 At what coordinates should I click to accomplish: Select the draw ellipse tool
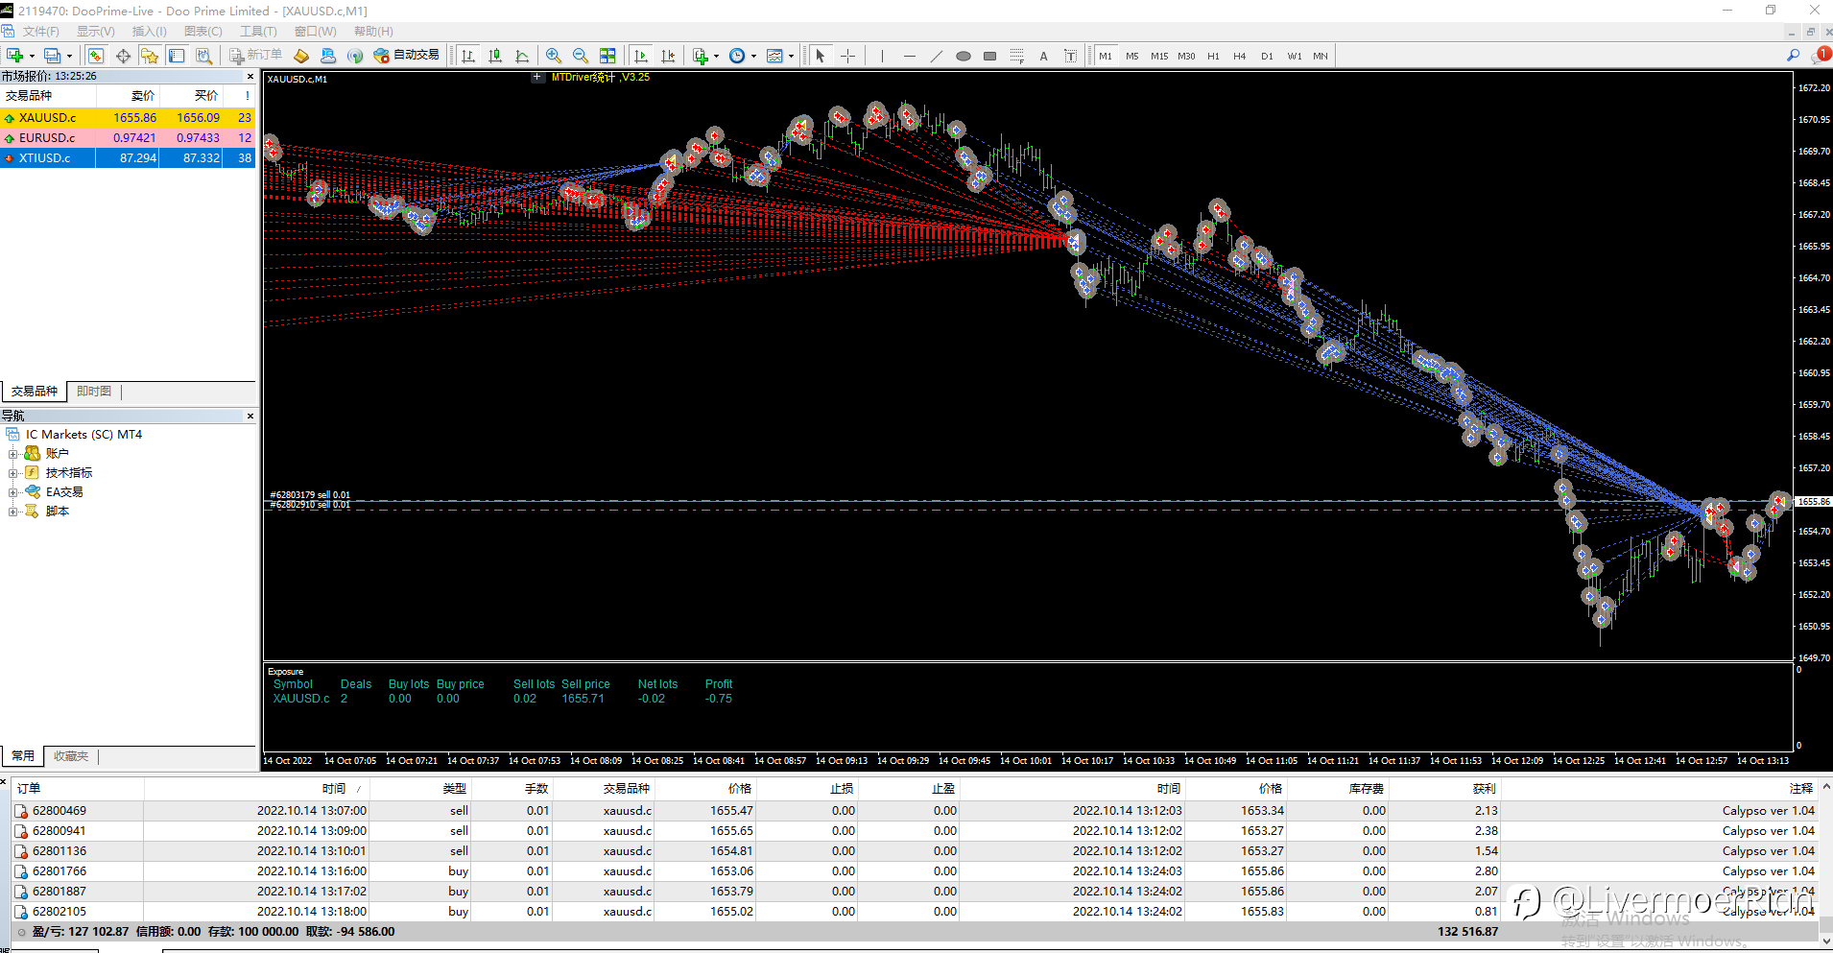pos(963,56)
